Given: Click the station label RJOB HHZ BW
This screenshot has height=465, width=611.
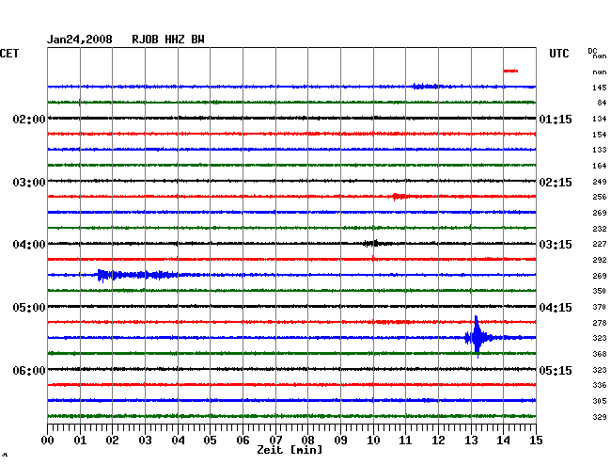Looking at the screenshot, I should pyautogui.click(x=168, y=40).
